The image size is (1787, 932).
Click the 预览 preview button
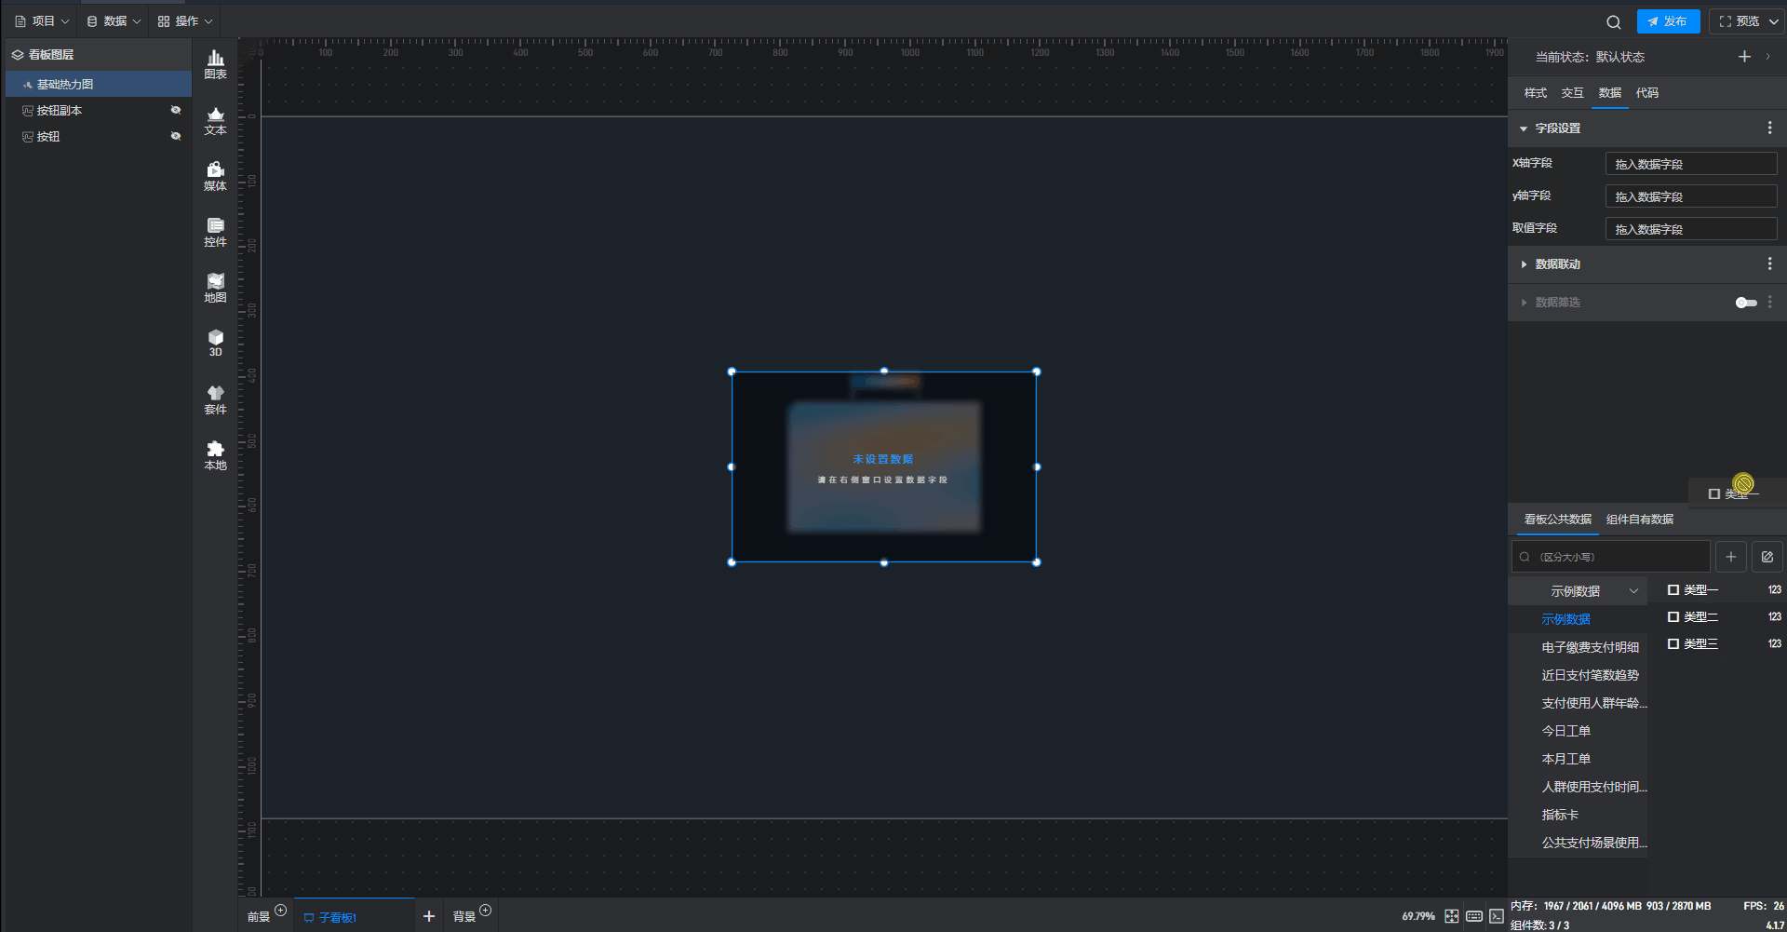(x=1739, y=21)
